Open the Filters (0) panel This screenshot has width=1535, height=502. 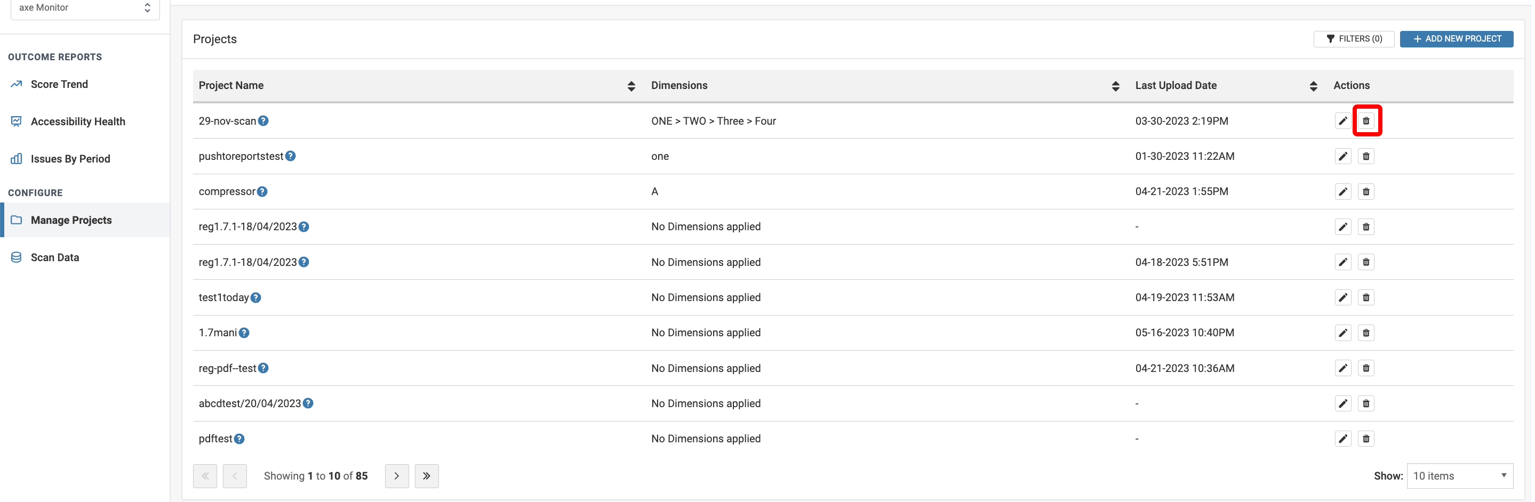1353,39
